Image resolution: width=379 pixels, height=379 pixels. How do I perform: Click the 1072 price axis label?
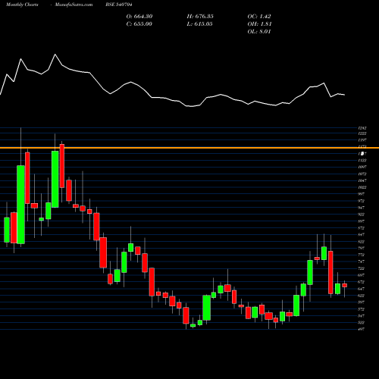[362, 174]
